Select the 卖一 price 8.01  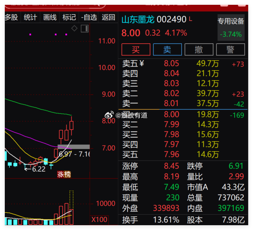171,104
